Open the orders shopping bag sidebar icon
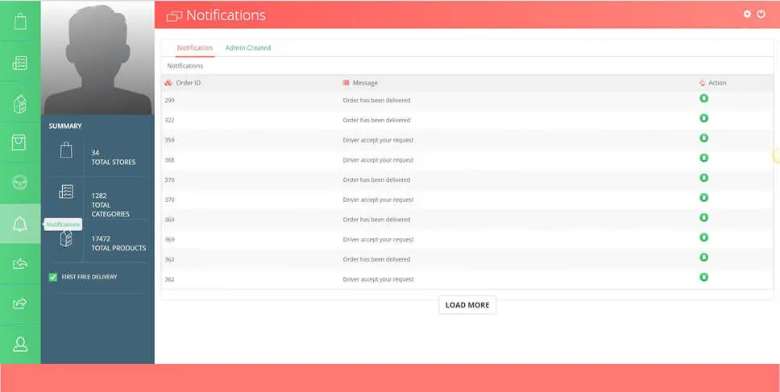The width and height of the screenshot is (780, 392). point(19,142)
